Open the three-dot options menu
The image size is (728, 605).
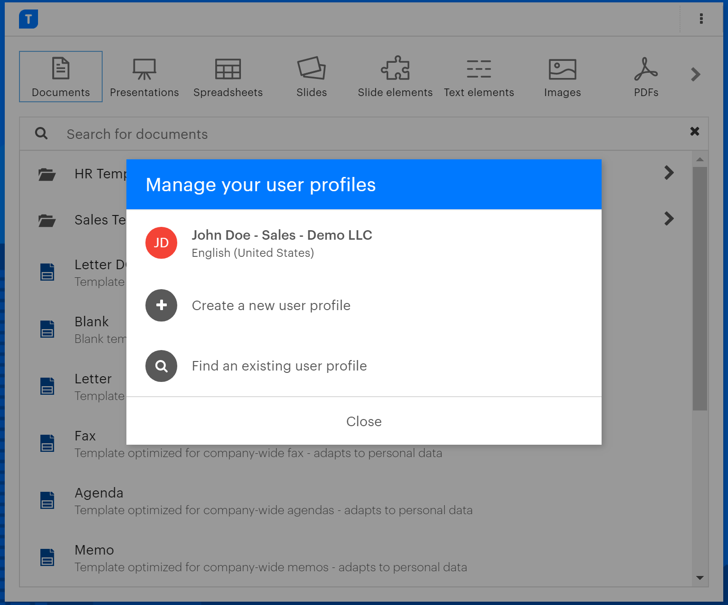[701, 19]
